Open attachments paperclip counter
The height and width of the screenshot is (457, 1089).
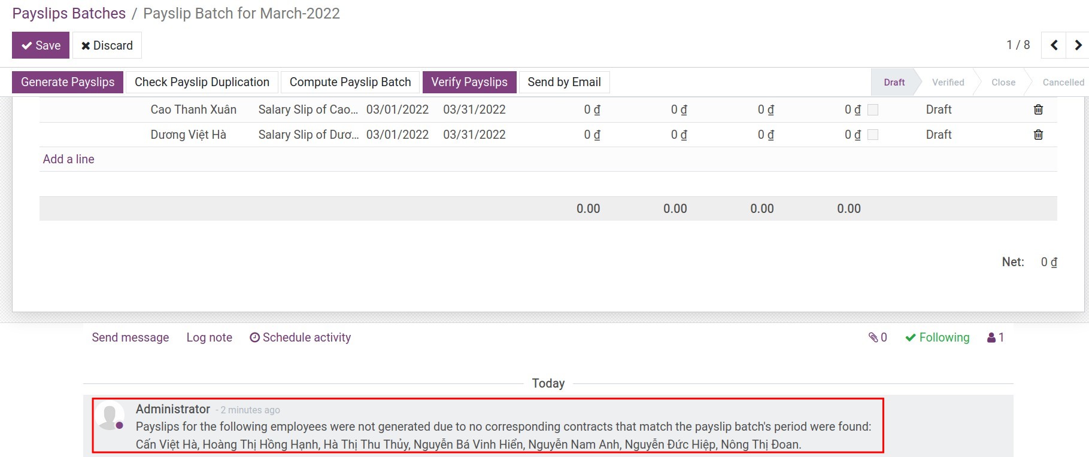(878, 337)
